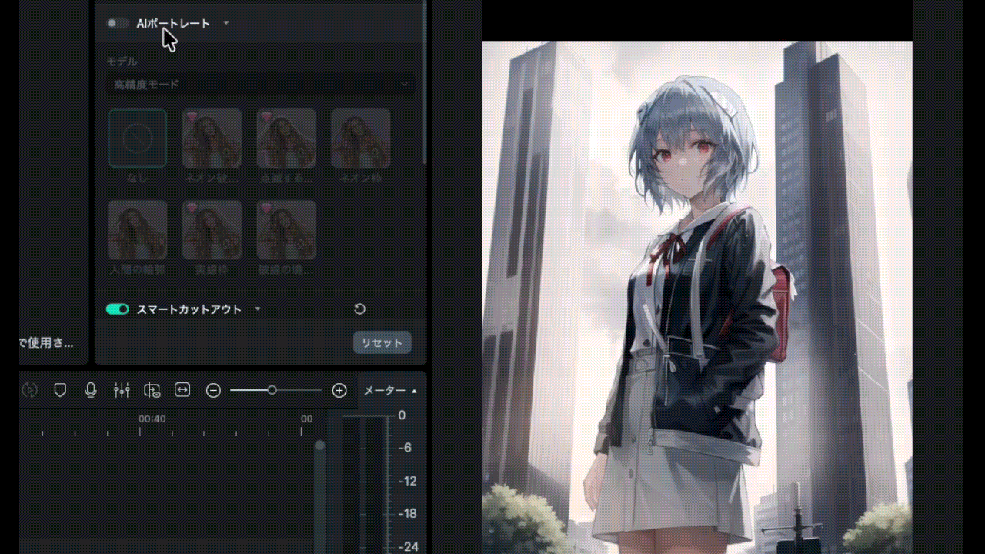Disable the スマートカットアウト toggle switch
The image size is (985, 554).
(x=118, y=309)
